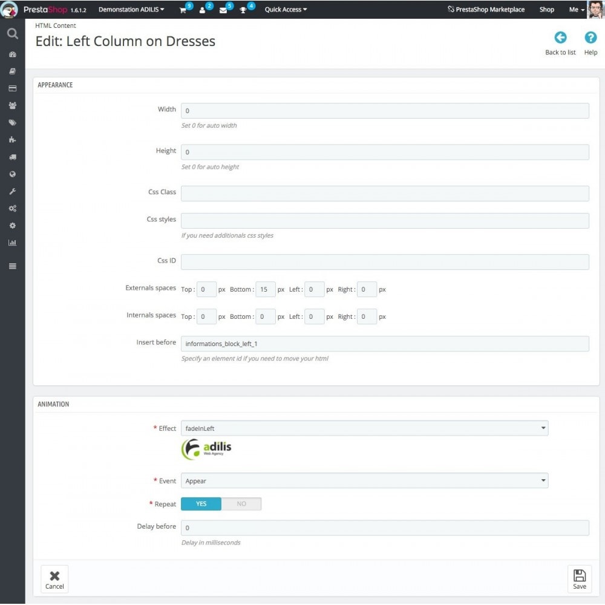
Task: Click the Width input field
Action: [385, 111]
